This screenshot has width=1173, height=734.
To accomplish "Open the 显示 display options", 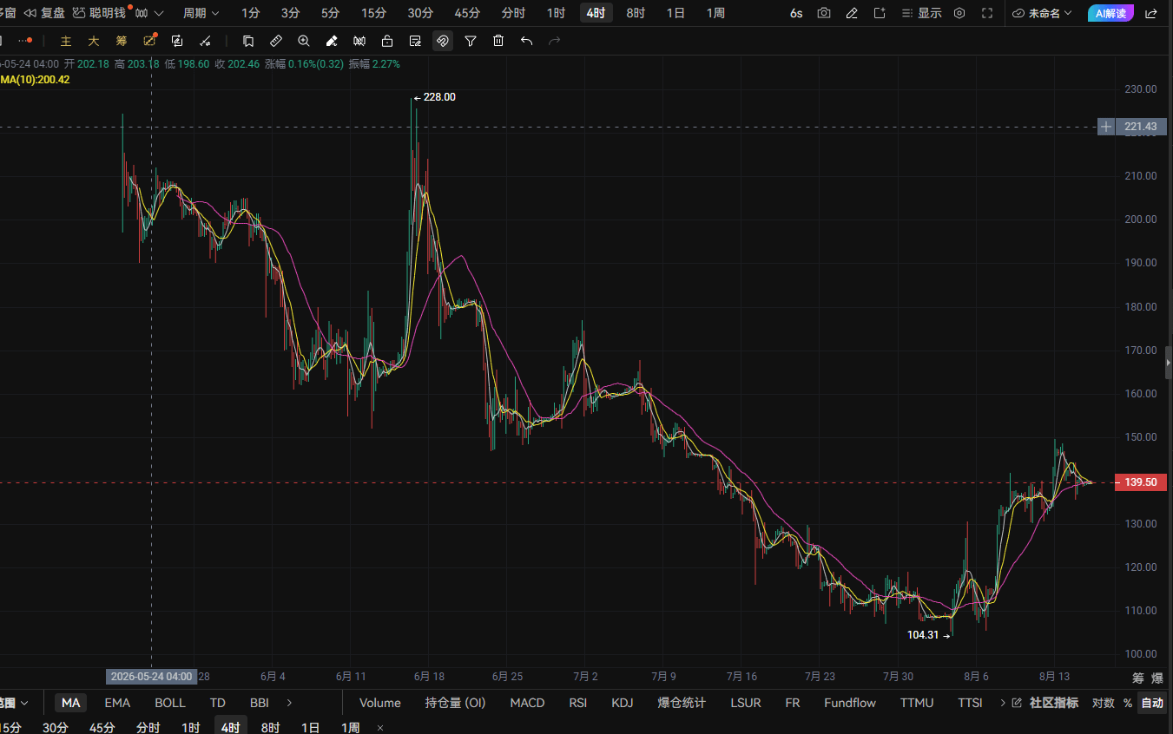I will (921, 13).
